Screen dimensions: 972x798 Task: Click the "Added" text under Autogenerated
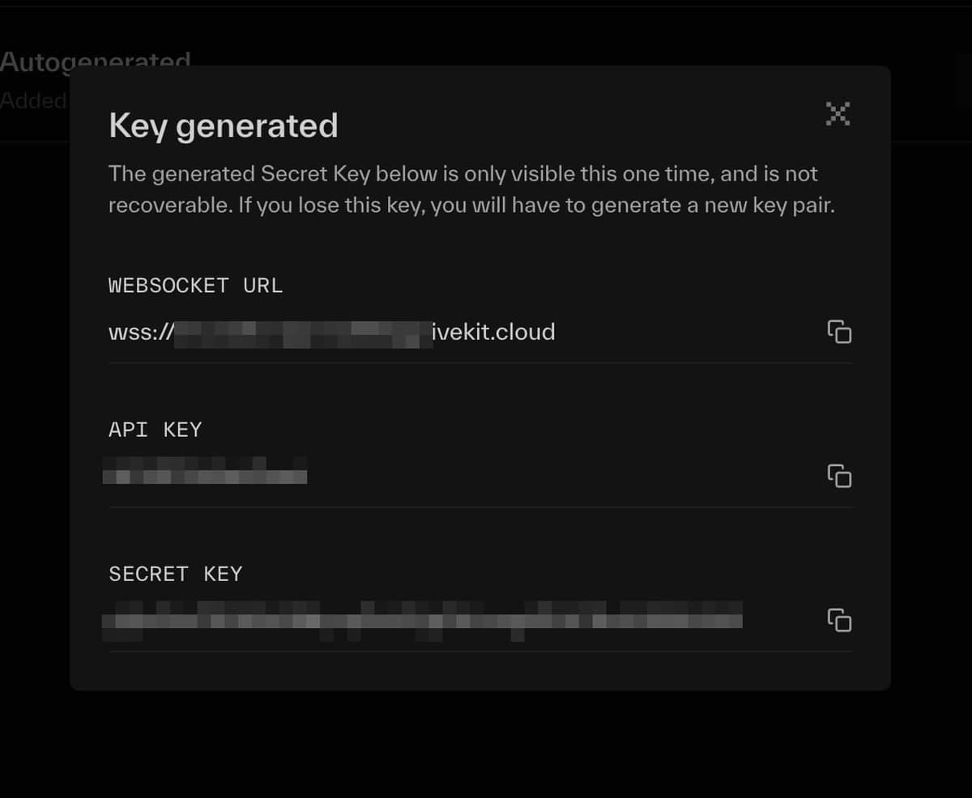(32, 100)
